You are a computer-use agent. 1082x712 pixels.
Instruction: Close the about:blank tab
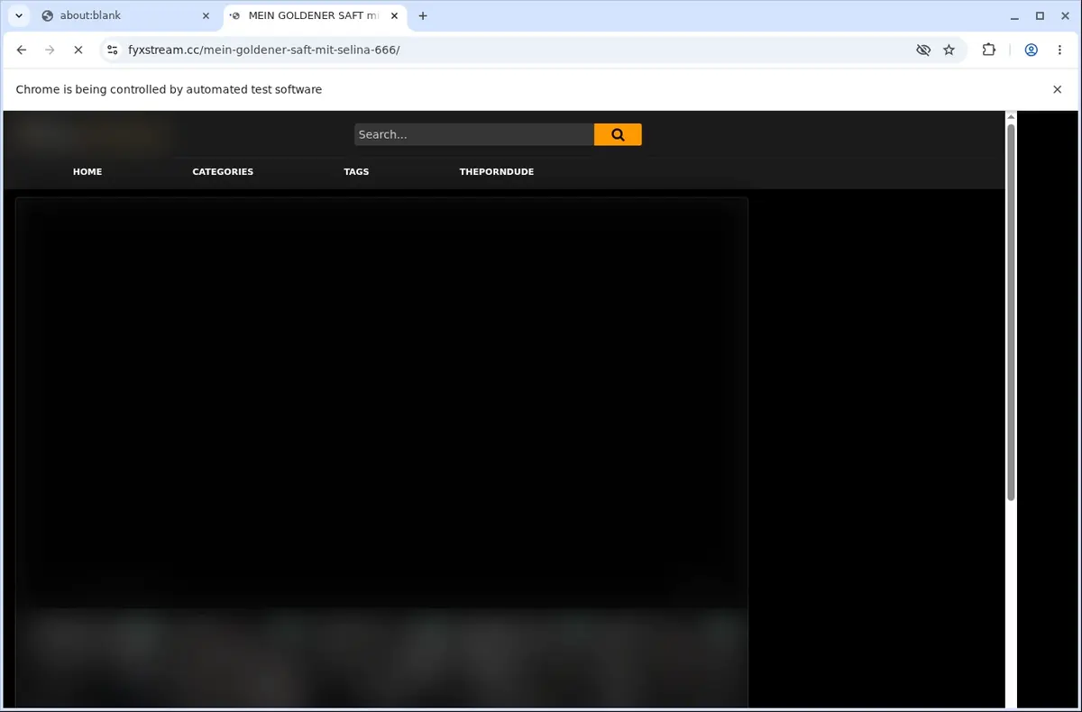click(206, 15)
